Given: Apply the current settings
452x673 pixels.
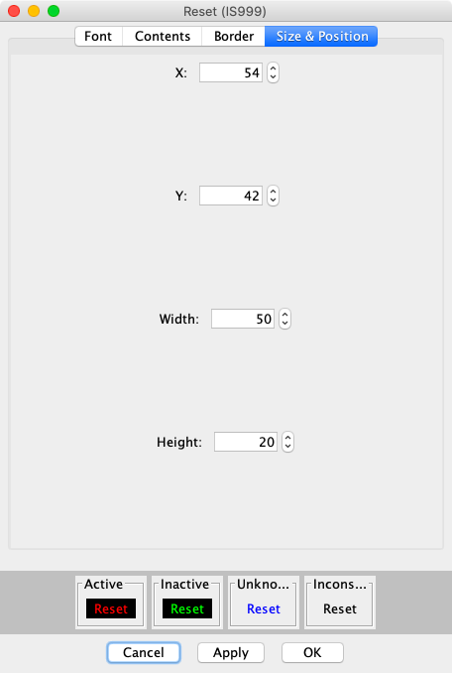Looking at the screenshot, I should [x=231, y=652].
